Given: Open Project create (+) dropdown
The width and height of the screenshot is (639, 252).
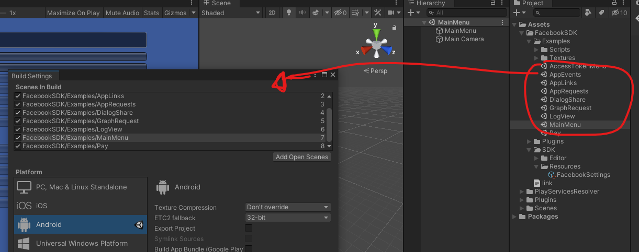Looking at the screenshot, I should click(x=519, y=13).
